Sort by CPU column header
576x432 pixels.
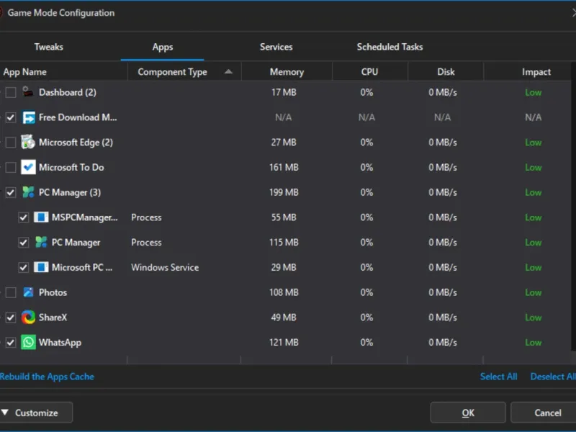(x=369, y=71)
